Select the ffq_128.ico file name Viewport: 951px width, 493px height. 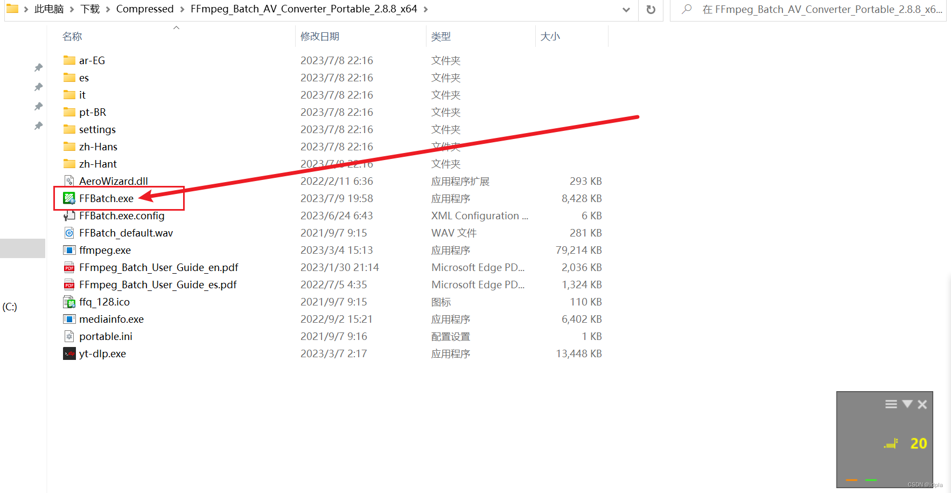[x=104, y=302]
